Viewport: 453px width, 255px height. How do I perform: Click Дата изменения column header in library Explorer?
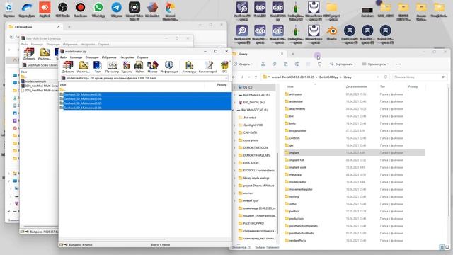coord(356,86)
